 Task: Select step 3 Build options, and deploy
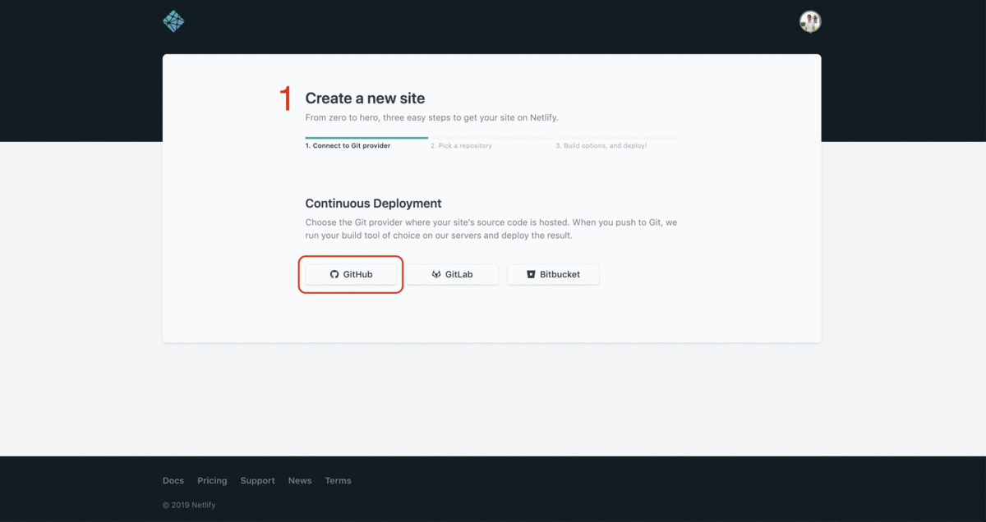point(601,146)
